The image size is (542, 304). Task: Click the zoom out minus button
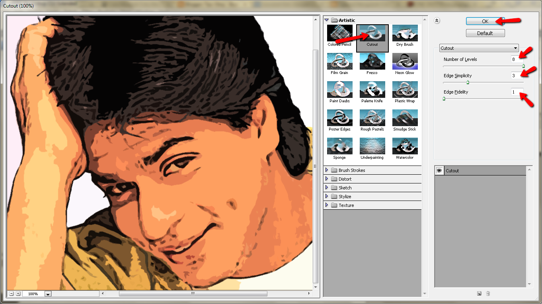[11, 293]
